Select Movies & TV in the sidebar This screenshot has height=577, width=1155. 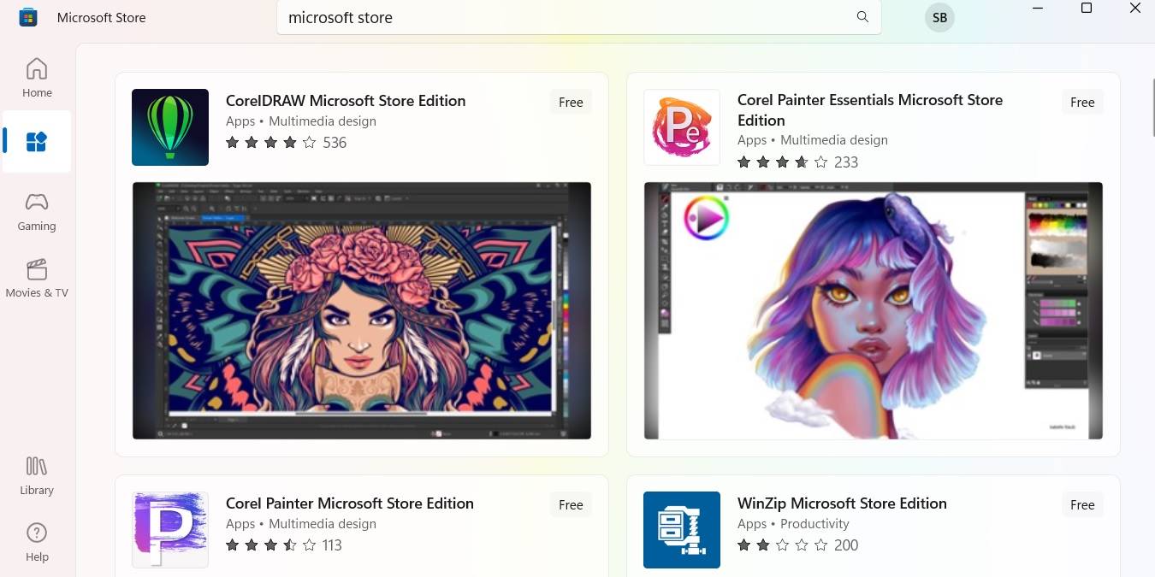coord(36,278)
